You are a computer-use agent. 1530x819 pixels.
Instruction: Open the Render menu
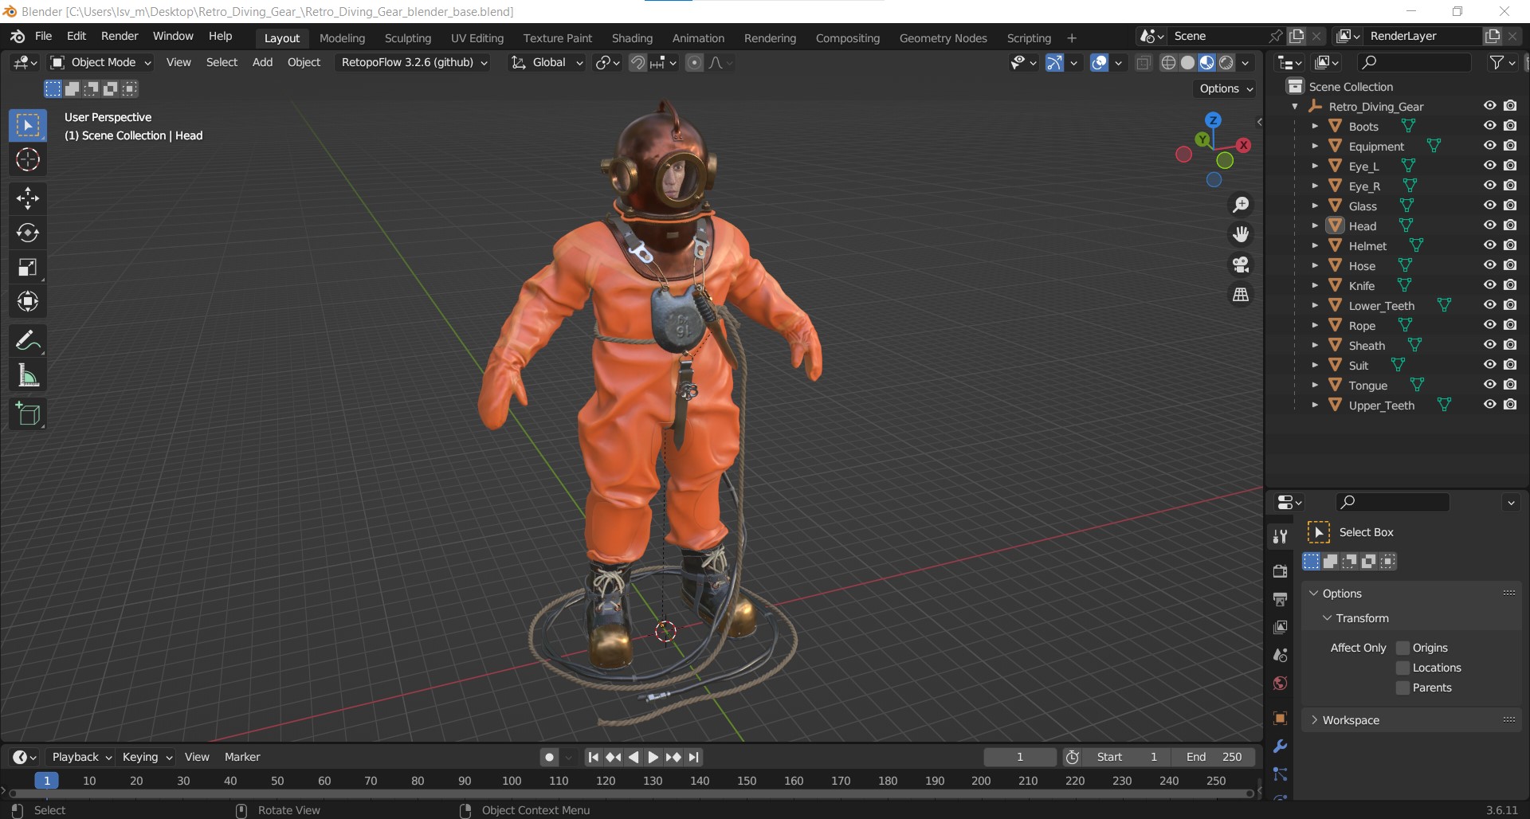(120, 36)
